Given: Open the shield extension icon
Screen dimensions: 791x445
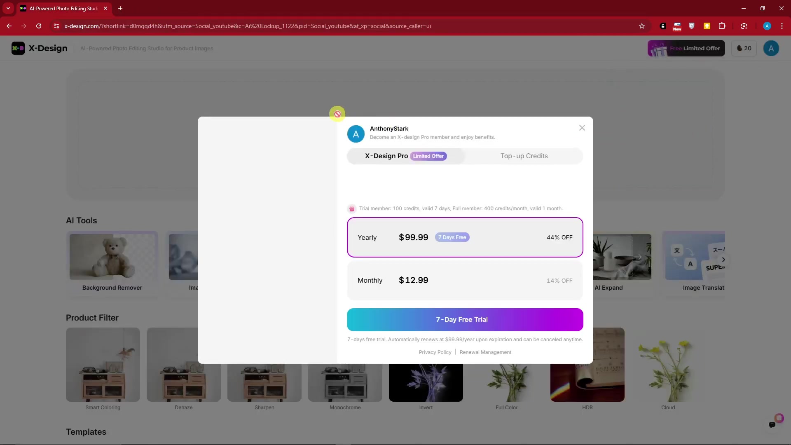Looking at the screenshot, I should 692,26.
